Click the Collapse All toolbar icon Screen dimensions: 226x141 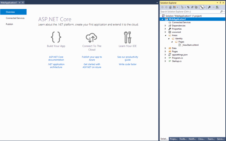[x=192, y=7]
